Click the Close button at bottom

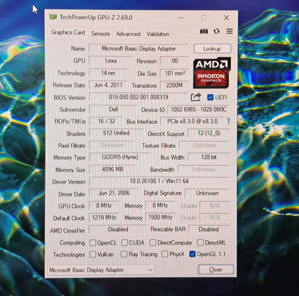point(216,269)
